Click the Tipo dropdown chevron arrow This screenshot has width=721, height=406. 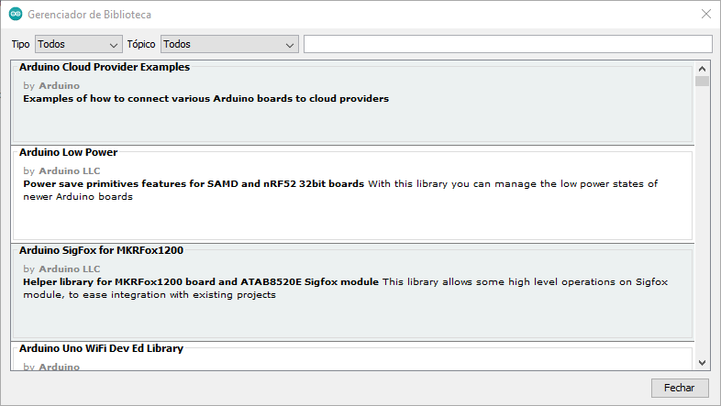(x=114, y=45)
